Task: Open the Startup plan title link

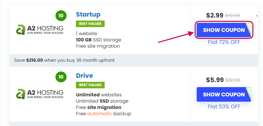Action: [88, 15]
